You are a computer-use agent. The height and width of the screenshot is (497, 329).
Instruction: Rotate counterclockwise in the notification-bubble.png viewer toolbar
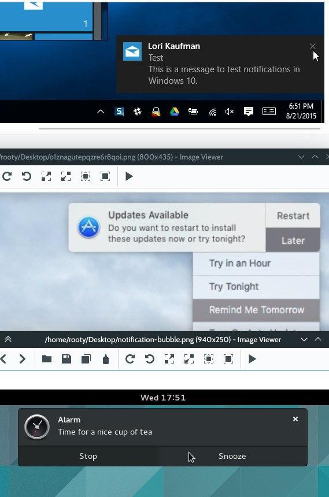[150, 359]
